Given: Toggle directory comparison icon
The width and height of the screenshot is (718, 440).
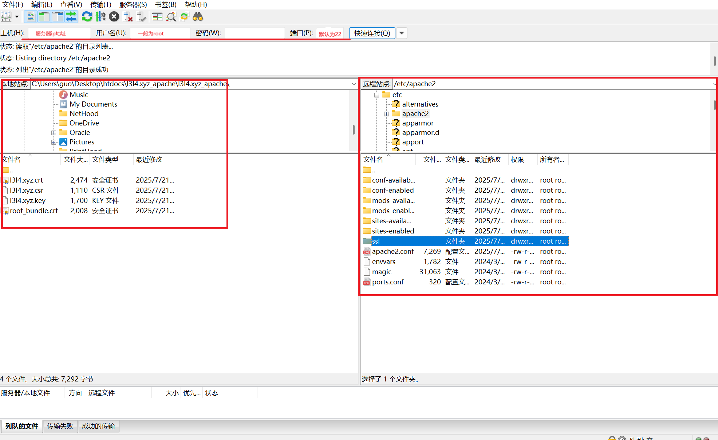Looking at the screenshot, I should 171,17.
